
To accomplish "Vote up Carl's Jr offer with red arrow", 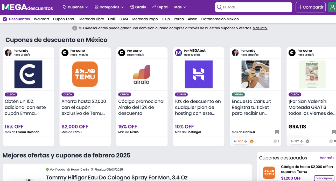I will (x=245, y=141).
